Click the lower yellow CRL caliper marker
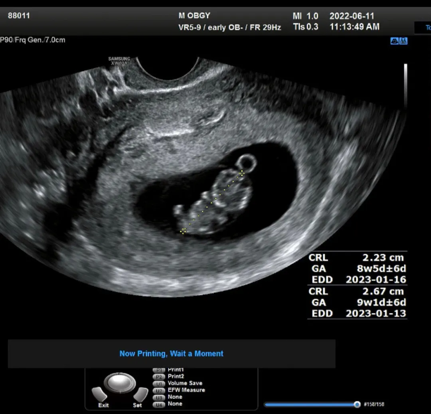Screen dimensions: 431x414 pyautogui.click(x=183, y=231)
